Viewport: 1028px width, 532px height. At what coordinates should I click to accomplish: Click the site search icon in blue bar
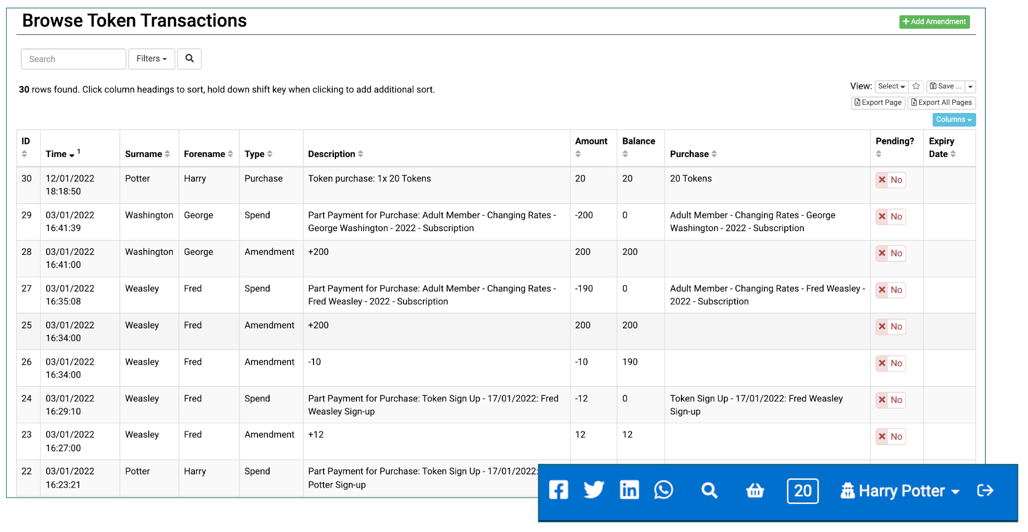709,490
